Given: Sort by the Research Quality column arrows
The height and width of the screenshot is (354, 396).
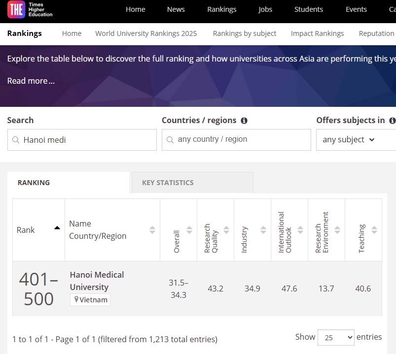Looking at the screenshot, I should click(226, 230).
